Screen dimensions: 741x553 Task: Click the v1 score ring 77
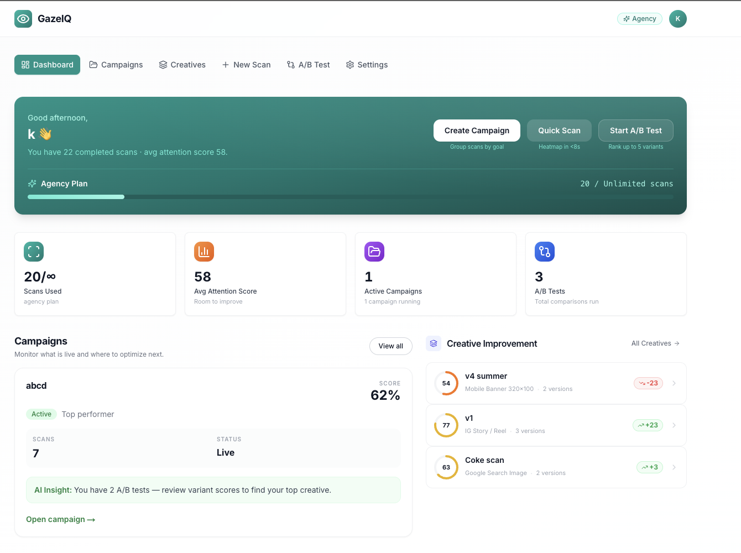(446, 425)
